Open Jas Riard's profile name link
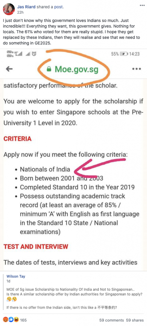 (26, 7)
